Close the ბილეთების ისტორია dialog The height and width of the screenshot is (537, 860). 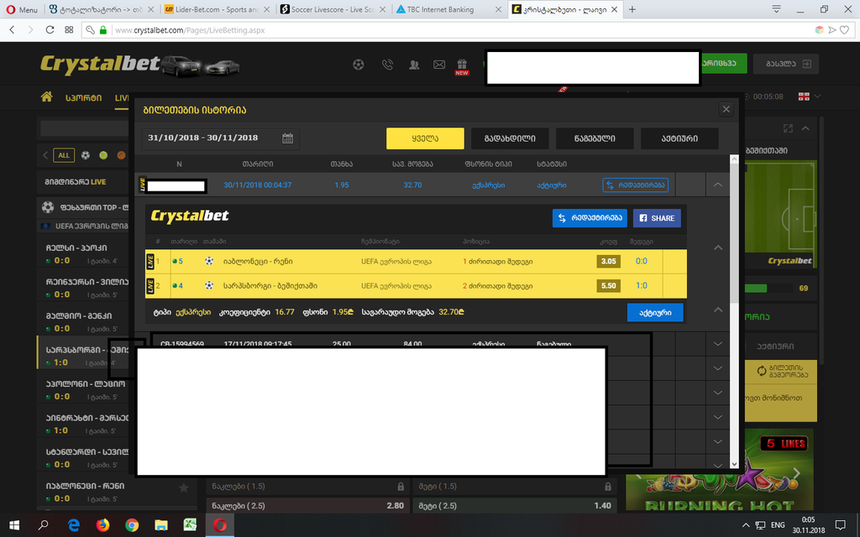[726, 109]
